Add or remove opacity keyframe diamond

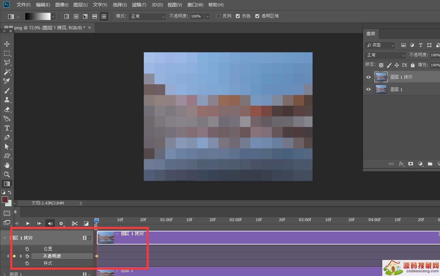click(14, 256)
